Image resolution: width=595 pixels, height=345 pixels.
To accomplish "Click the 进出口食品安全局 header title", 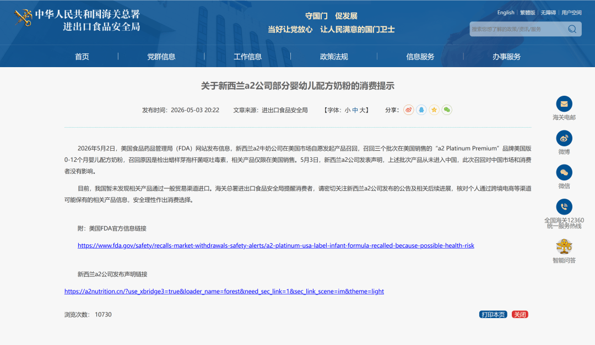I will point(101,26).
